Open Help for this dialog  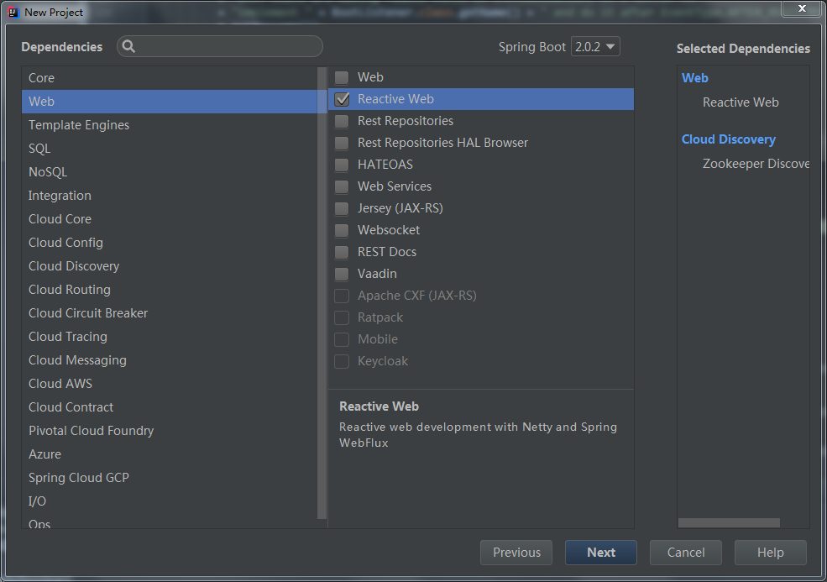click(770, 553)
